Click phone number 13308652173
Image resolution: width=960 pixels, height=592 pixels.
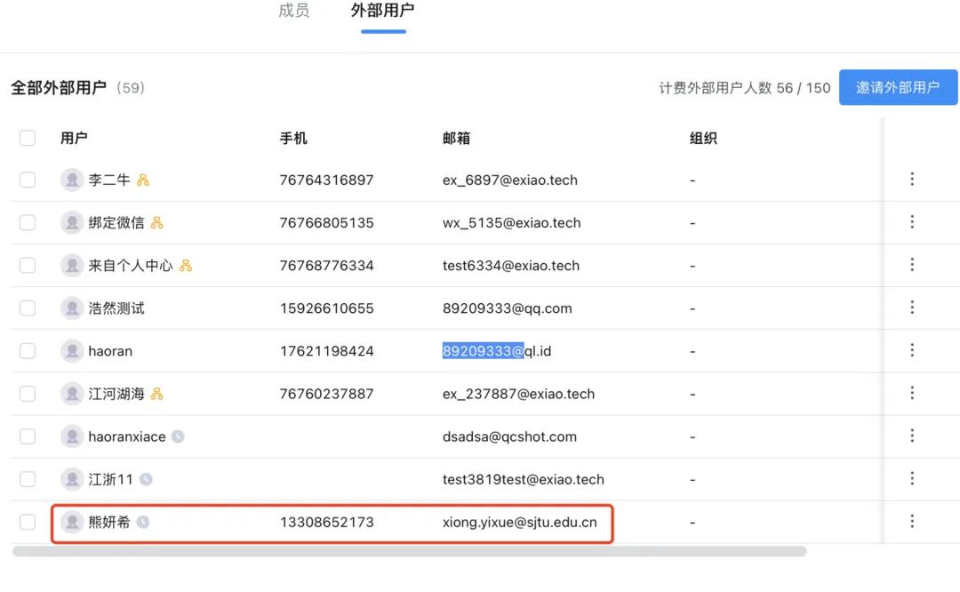click(x=326, y=522)
